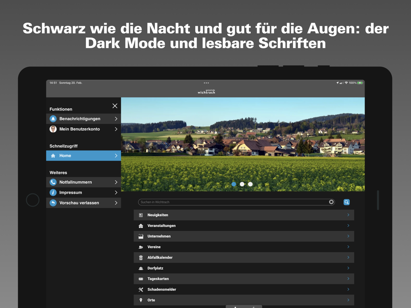This screenshot has height=308, width=411.
Task: Click the 'Suchen in Wichtrach' search field
Action: click(236, 202)
